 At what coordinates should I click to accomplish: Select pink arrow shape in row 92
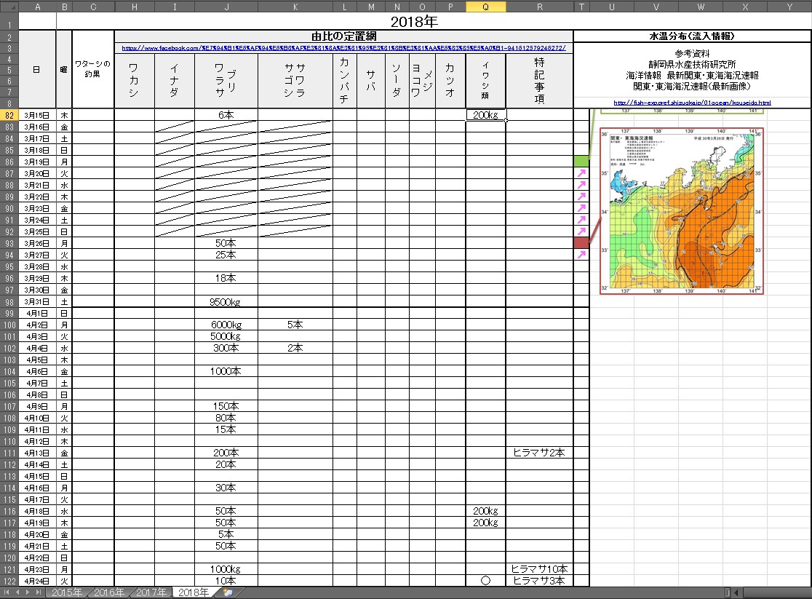[581, 231]
